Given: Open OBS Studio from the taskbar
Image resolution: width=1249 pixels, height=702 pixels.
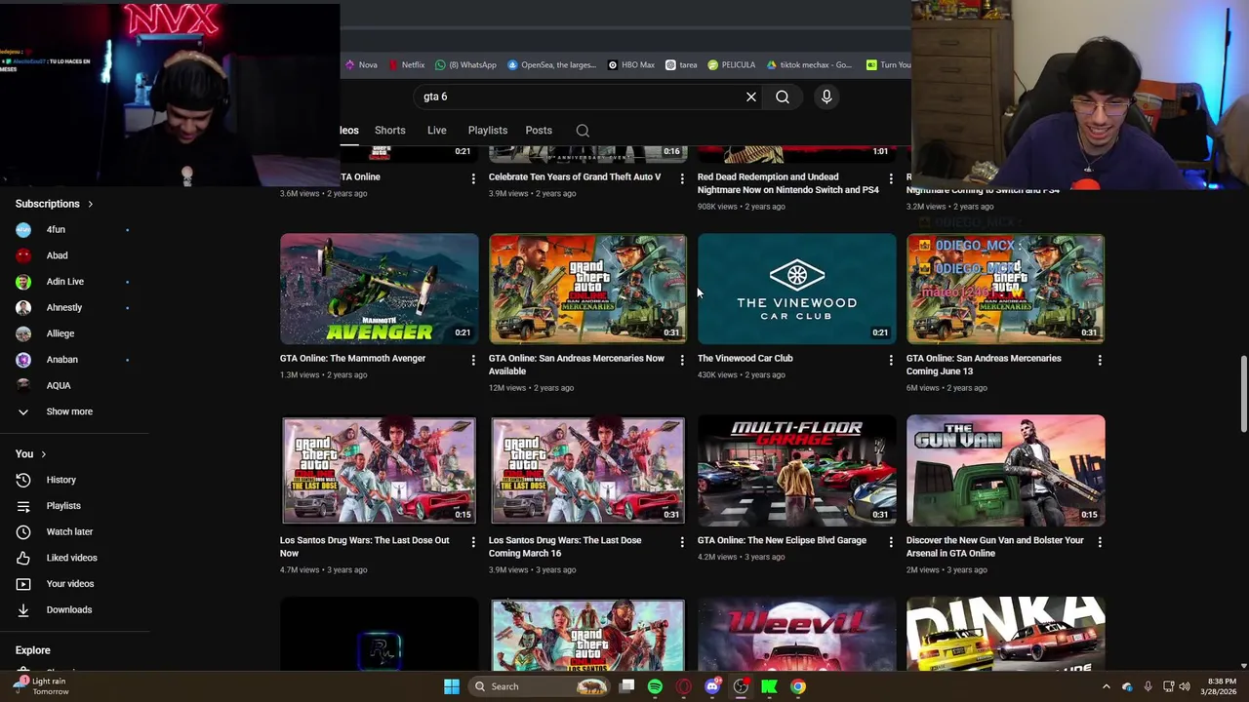Looking at the screenshot, I should pyautogui.click(x=741, y=686).
